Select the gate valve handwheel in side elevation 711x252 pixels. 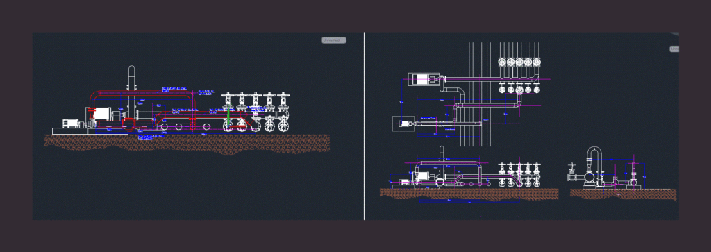coord(572,166)
